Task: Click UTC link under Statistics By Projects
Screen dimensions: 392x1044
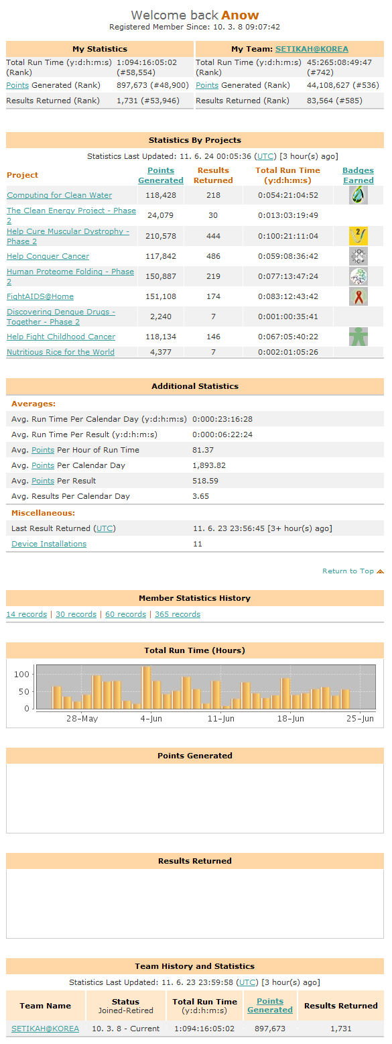Action: pos(266,156)
